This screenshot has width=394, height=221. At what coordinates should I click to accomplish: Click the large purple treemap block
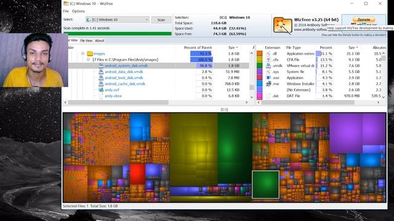click(x=346, y=133)
